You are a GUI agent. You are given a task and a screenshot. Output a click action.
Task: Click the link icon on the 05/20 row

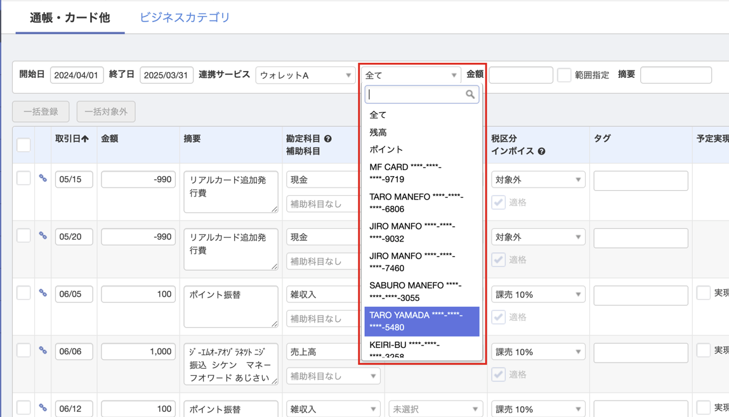(43, 236)
